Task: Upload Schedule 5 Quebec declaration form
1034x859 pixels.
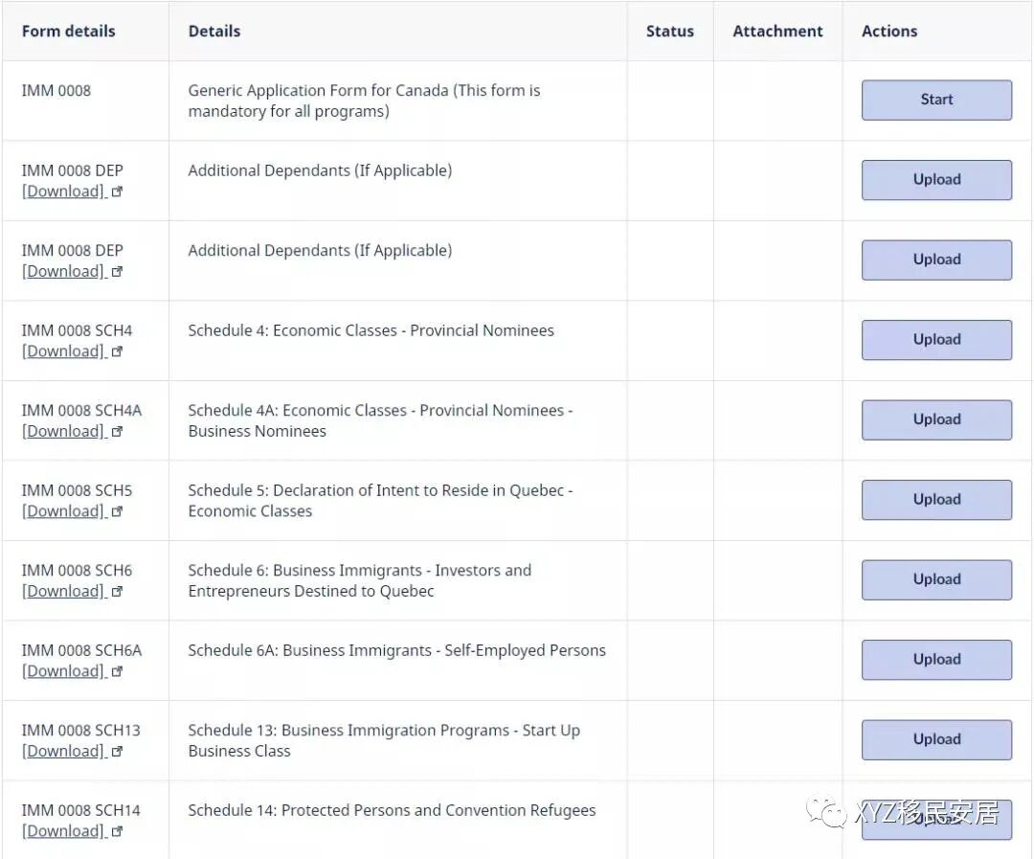Action: click(x=935, y=500)
